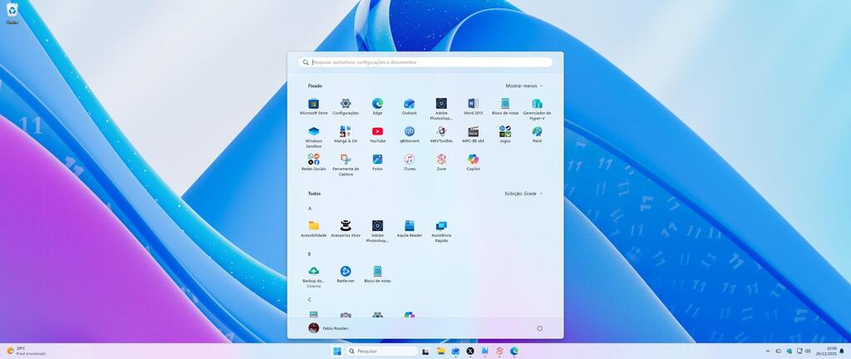851x359 pixels.
Task: Open the volume control in system tray
Action: click(808, 351)
